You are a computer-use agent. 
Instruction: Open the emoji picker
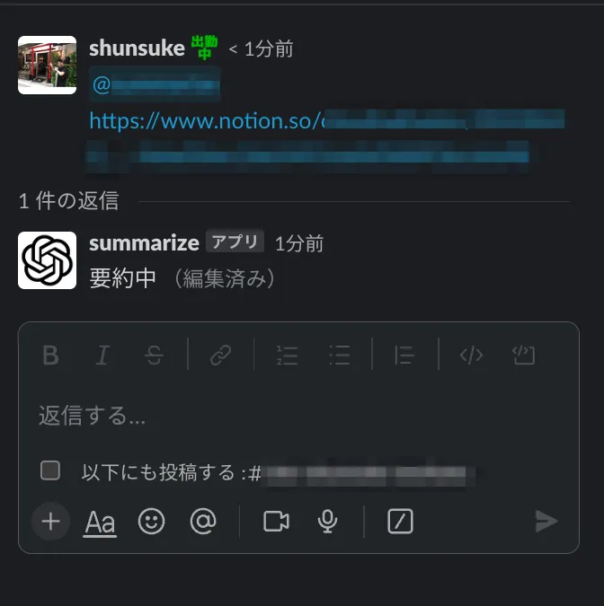tap(151, 522)
